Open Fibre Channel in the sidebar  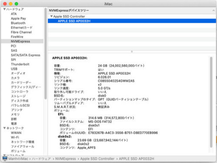pos(21,32)
